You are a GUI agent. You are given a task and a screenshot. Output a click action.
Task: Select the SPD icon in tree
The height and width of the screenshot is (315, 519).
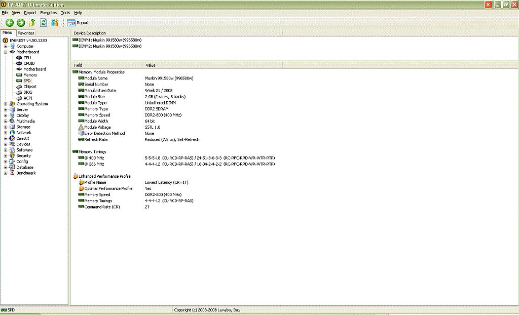pyautogui.click(x=19, y=81)
